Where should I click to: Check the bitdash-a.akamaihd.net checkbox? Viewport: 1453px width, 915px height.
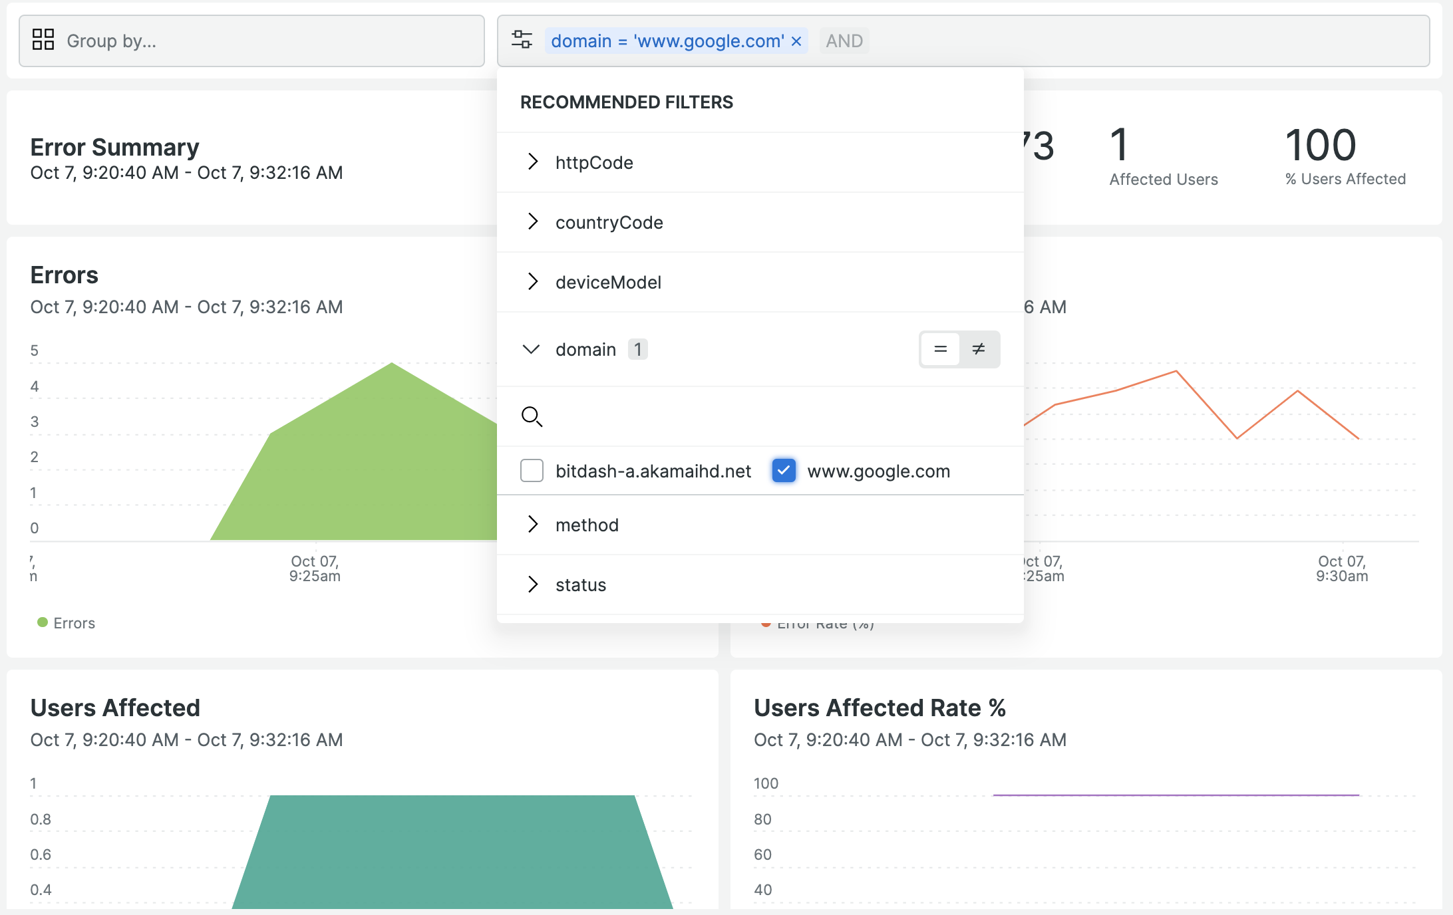coord(532,470)
